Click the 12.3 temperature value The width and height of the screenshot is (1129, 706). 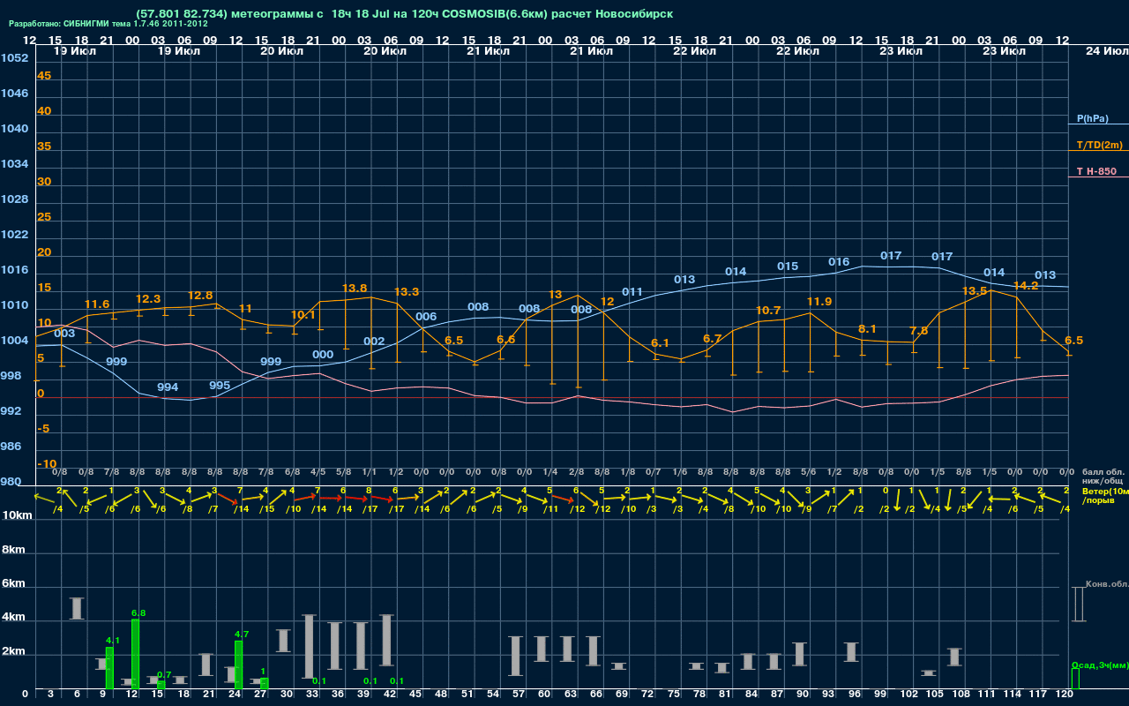[148, 299]
